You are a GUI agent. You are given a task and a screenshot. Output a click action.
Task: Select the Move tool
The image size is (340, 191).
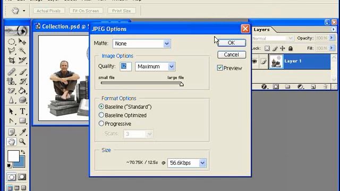(x=22, y=41)
